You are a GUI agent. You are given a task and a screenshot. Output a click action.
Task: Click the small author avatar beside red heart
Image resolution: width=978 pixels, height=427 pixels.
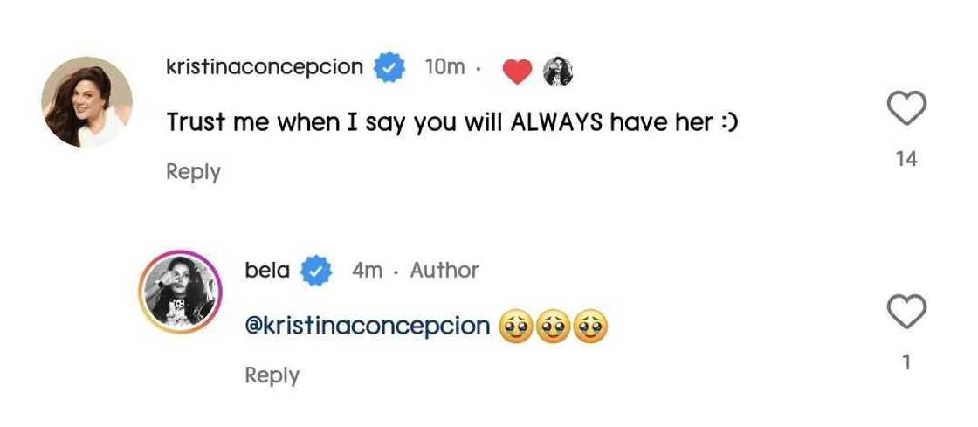coord(558,71)
